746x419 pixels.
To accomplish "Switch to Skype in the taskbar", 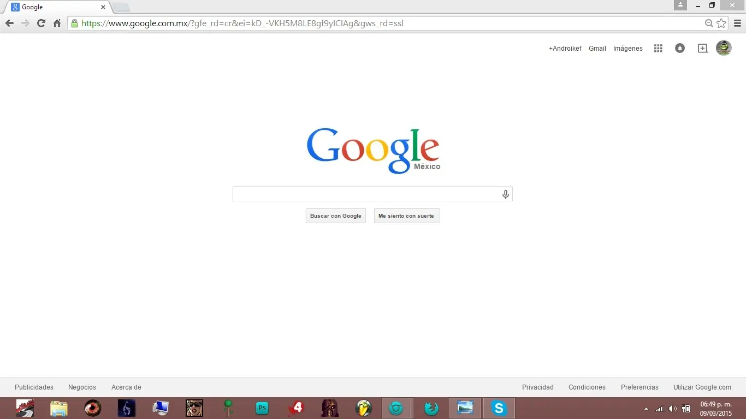I will coord(499,408).
